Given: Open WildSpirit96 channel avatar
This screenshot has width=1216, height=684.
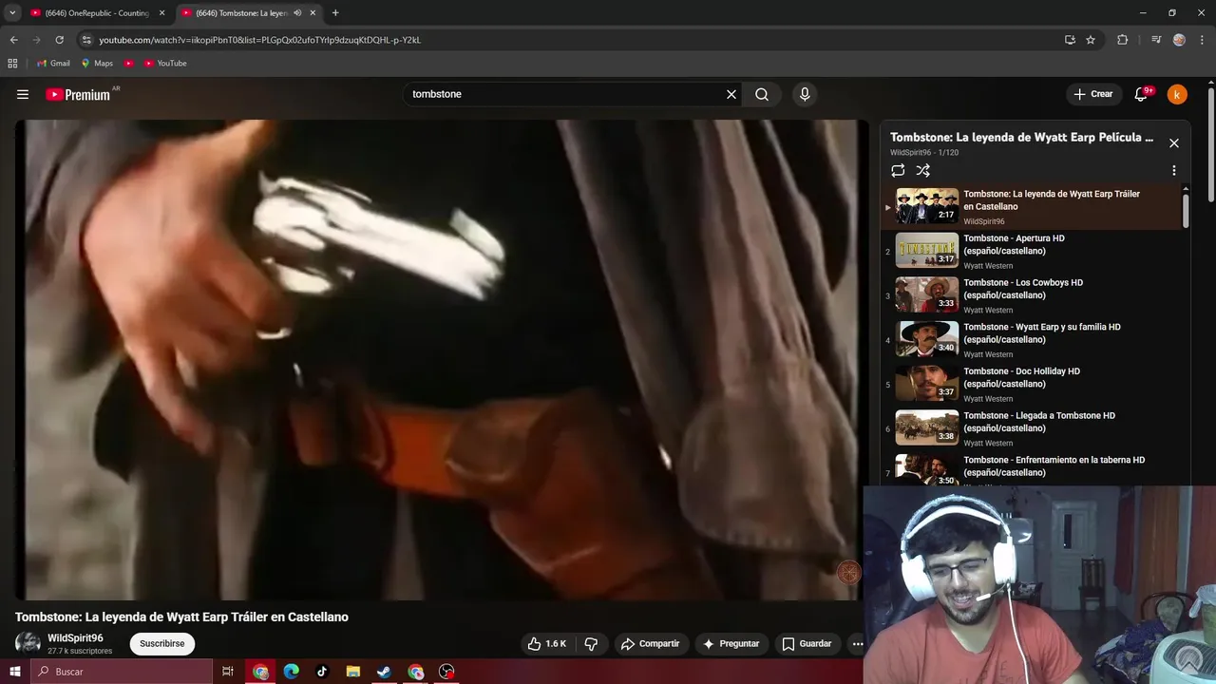Looking at the screenshot, I should tap(28, 643).
